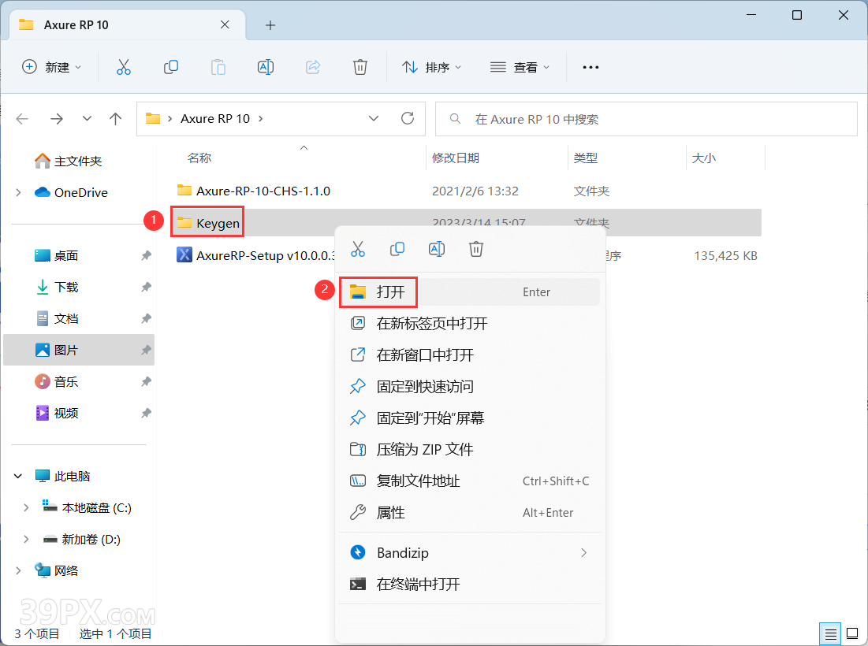
Task: Click the toolbar Share icon
Action: pos(313,68)
